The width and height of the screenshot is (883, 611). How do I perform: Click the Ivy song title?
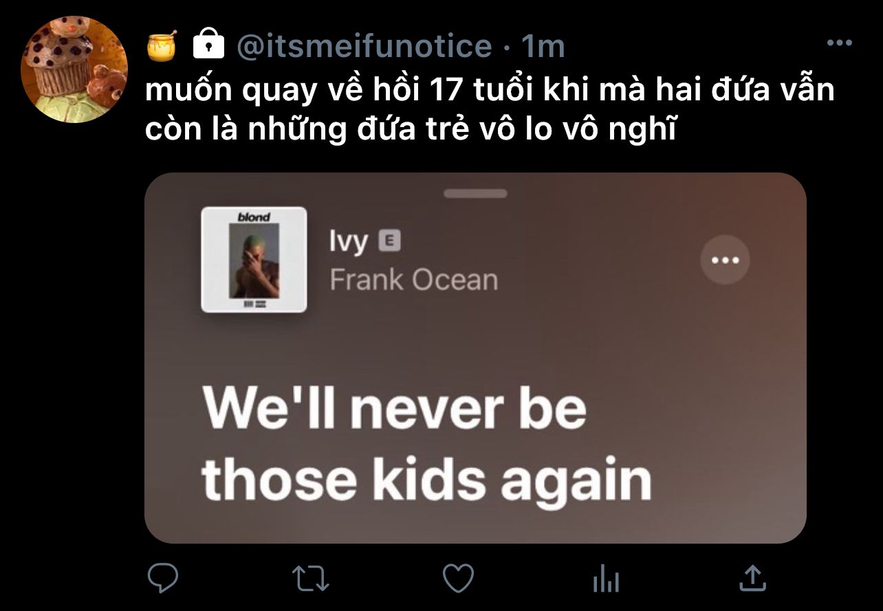[349, 242]
